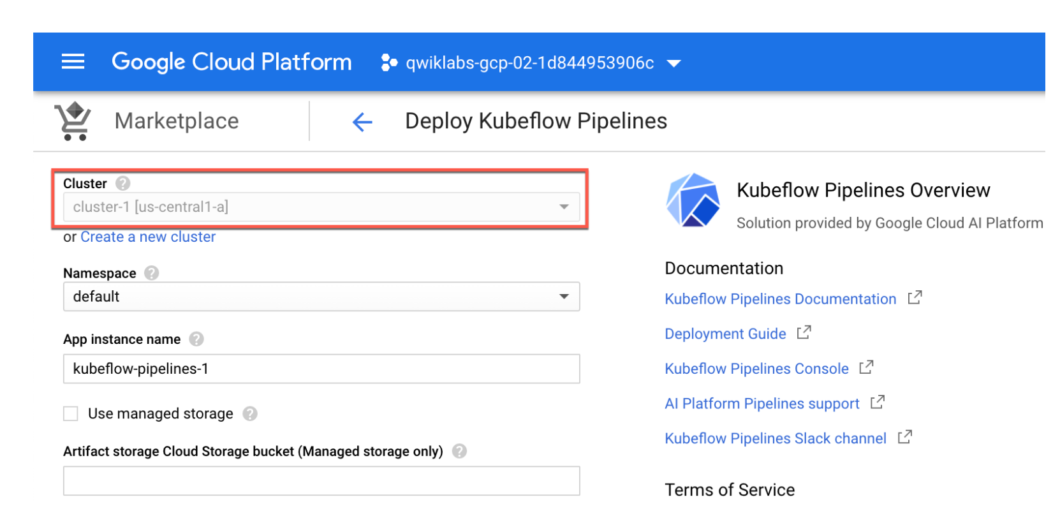Viewport: 1060px width, 518px height.
Task: Enable the Use managed storage checkbox
Action: coord(71,414)
